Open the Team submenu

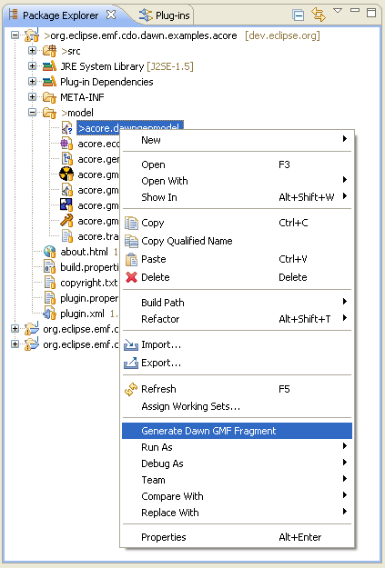coord(237,480)
